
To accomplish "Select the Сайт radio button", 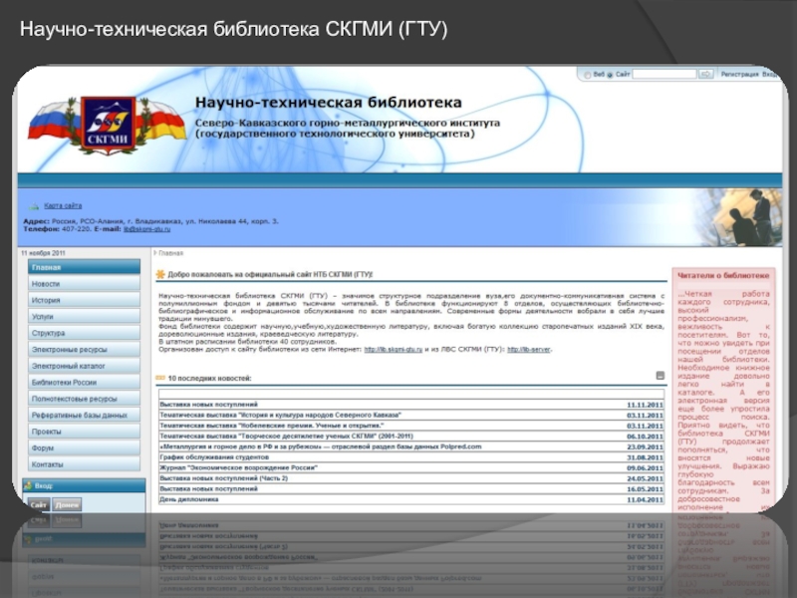I will [x=610, y=75].
